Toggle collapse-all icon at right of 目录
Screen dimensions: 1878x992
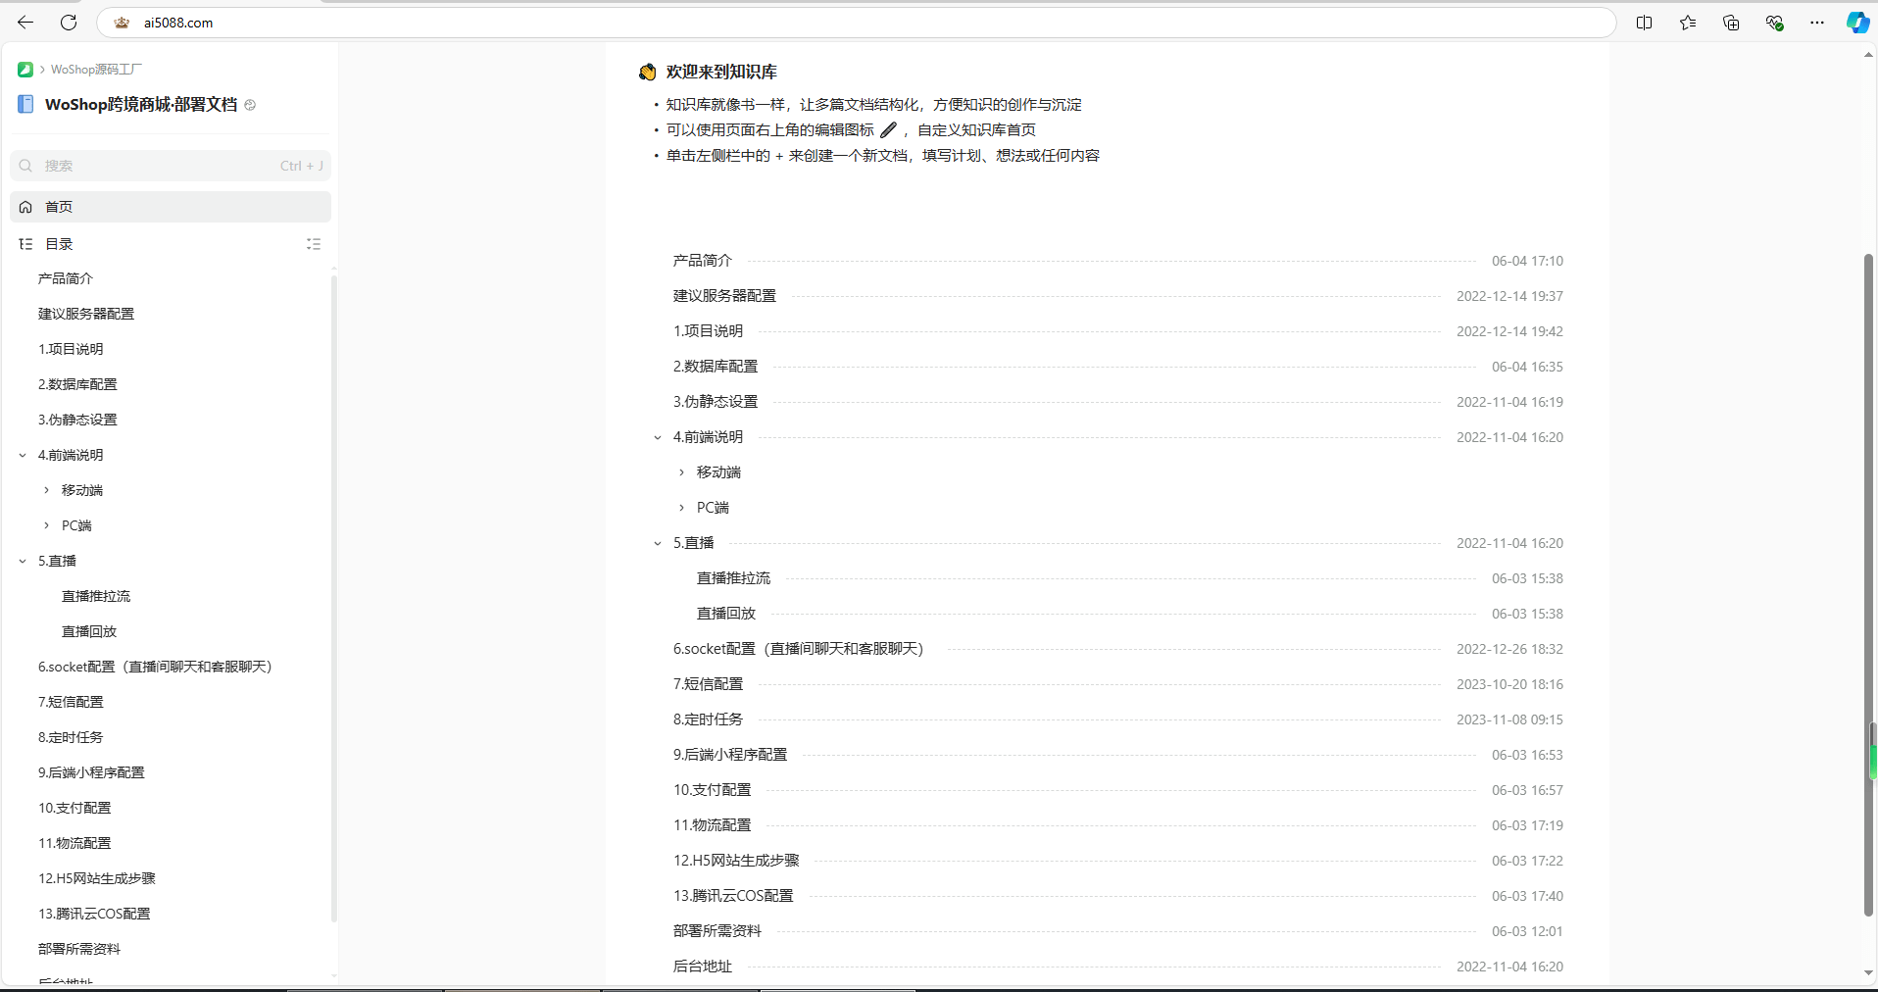pos(314,244)
